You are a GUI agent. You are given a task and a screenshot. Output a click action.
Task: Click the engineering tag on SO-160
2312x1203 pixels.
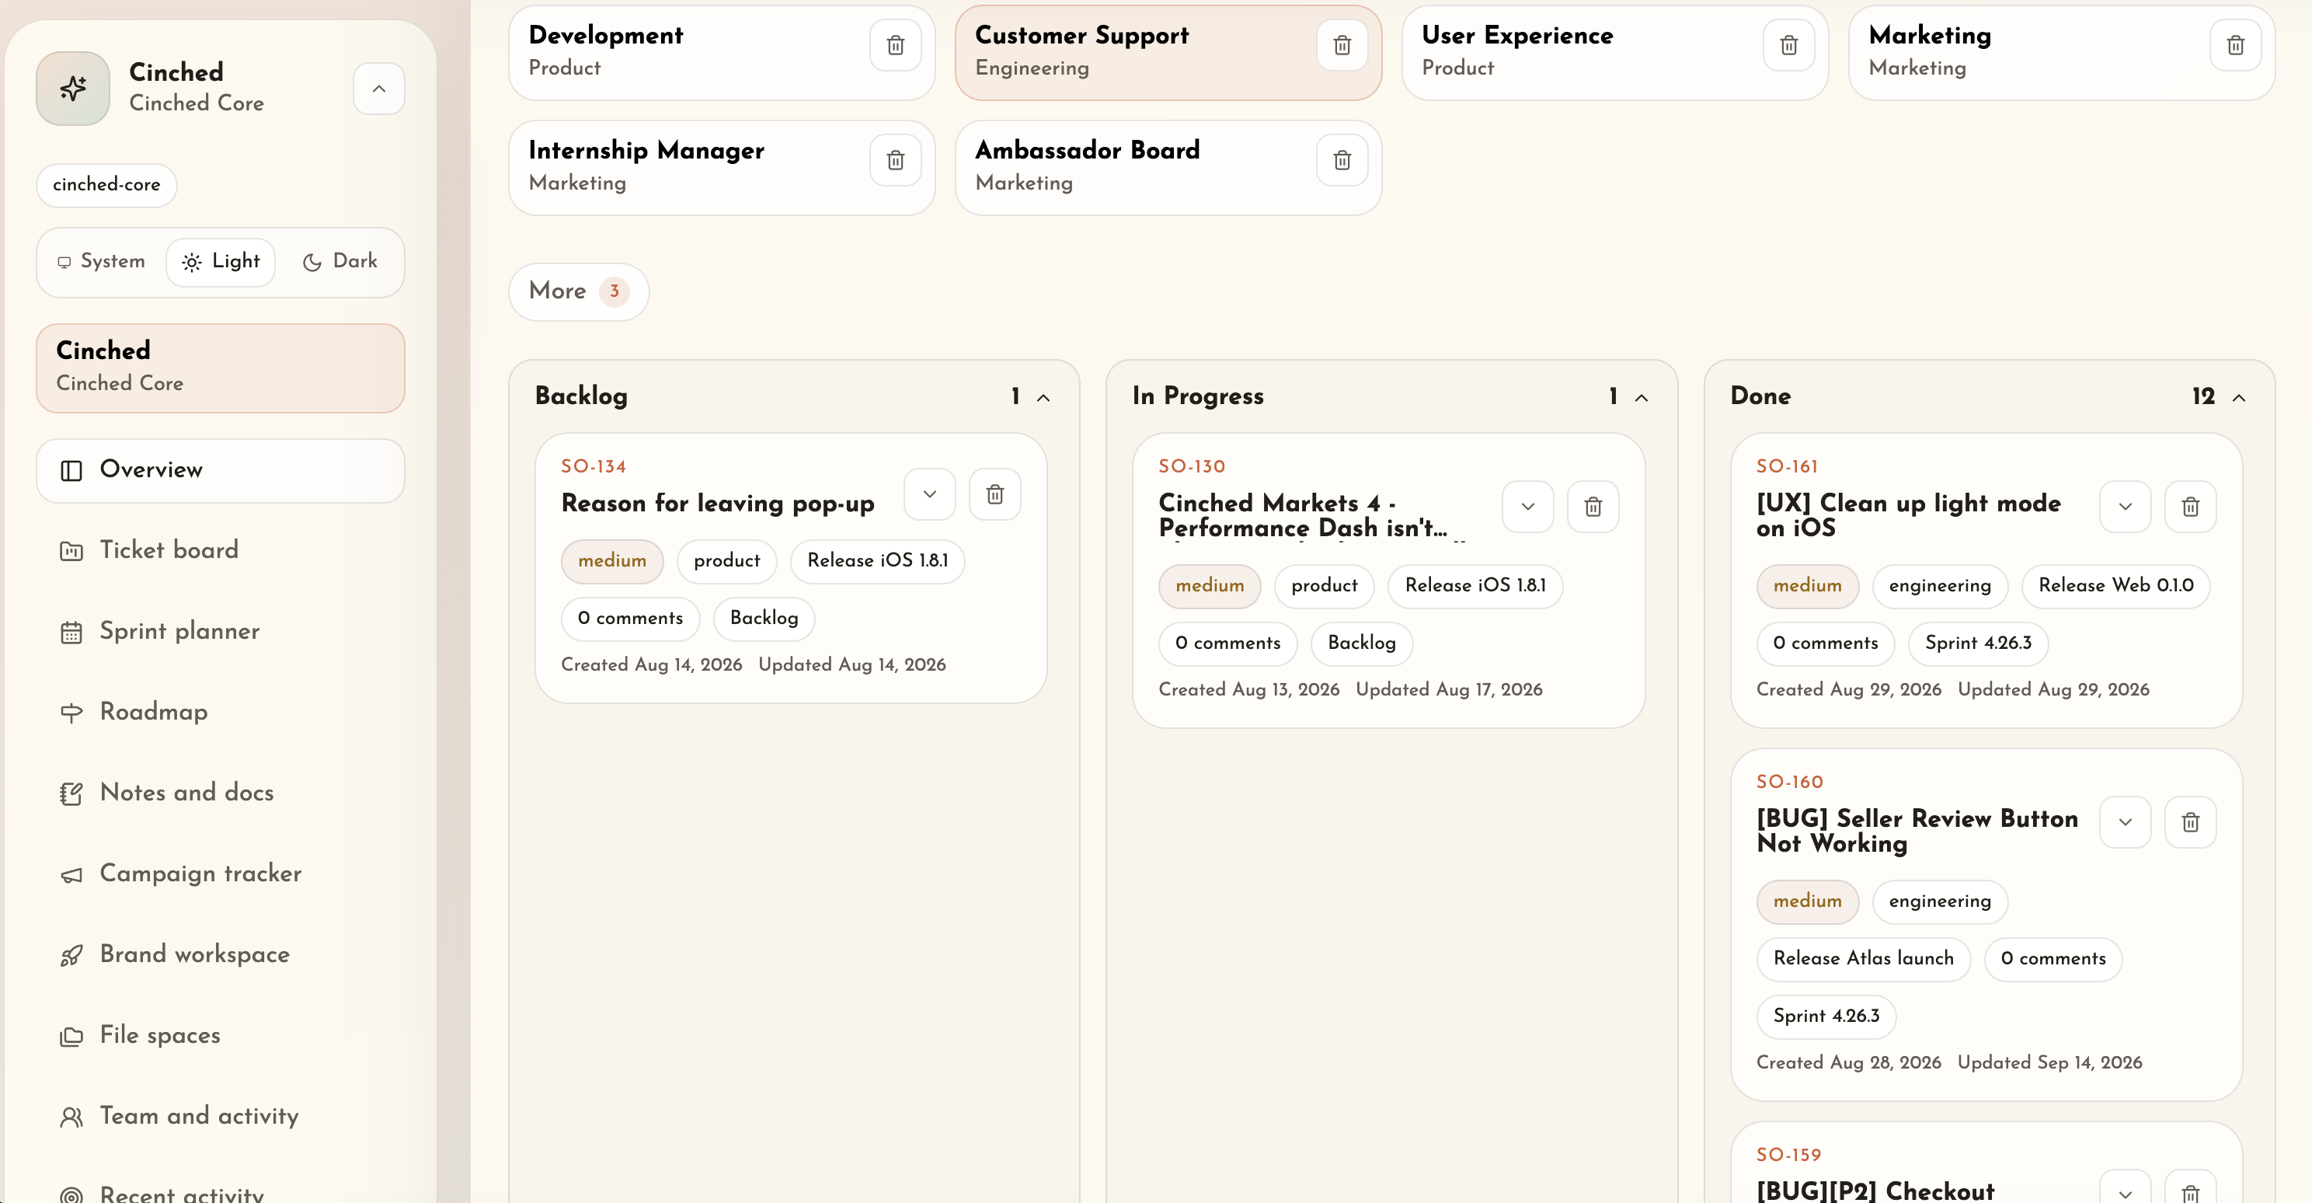[1940, 901]
